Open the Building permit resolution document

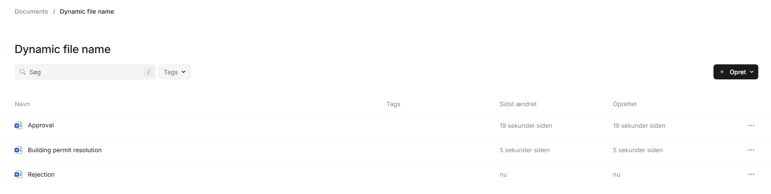(x=65, y=150)
